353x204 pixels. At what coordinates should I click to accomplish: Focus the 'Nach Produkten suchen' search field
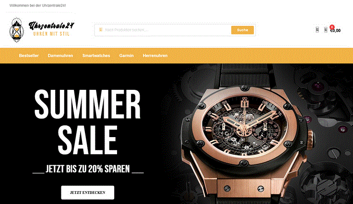pyautogui.click(x=163, y=30)
